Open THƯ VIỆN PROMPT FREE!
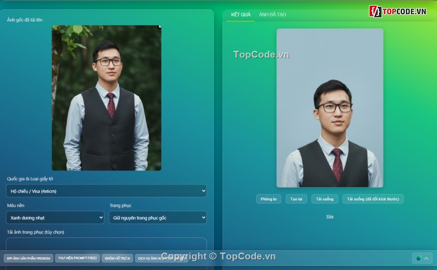The image size is (437, 270). pos(77,258)
